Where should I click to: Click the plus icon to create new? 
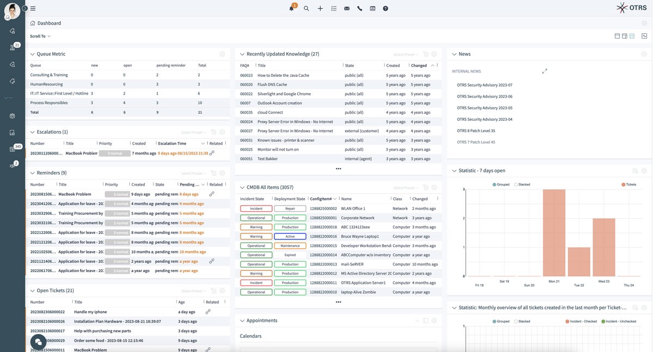pos(320,8)
